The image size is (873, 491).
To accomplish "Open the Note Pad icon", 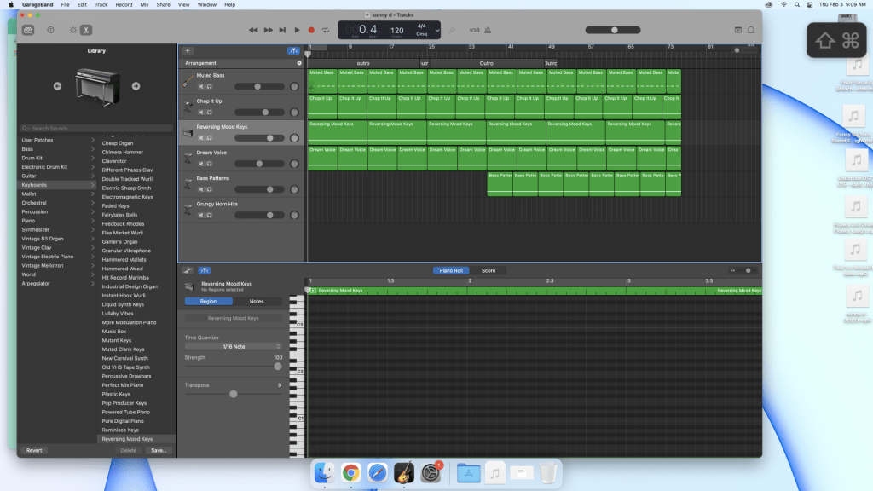I will click(737, 30).
